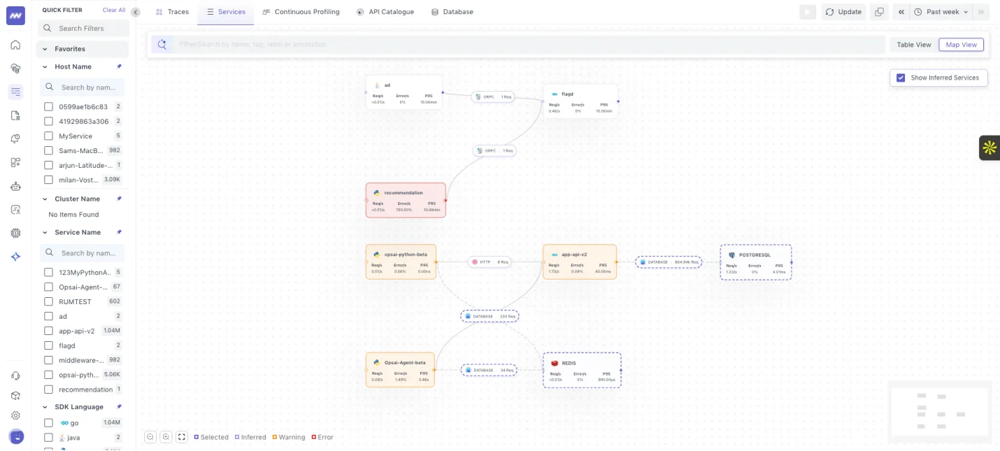Pin the Cluster Name filter section

119,199
